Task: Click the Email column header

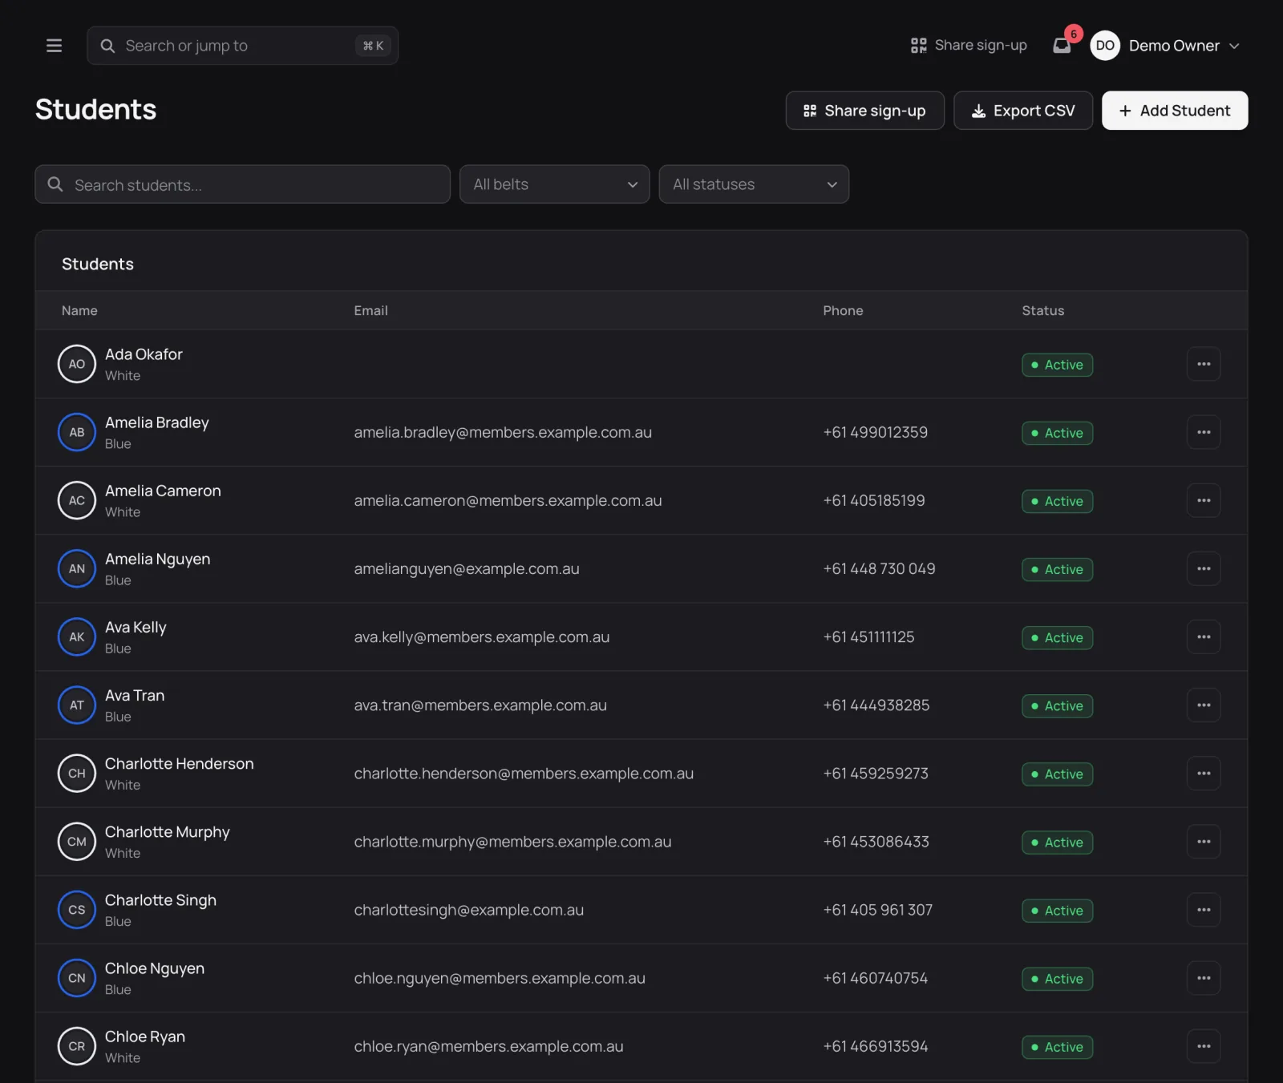Action: 370,310
